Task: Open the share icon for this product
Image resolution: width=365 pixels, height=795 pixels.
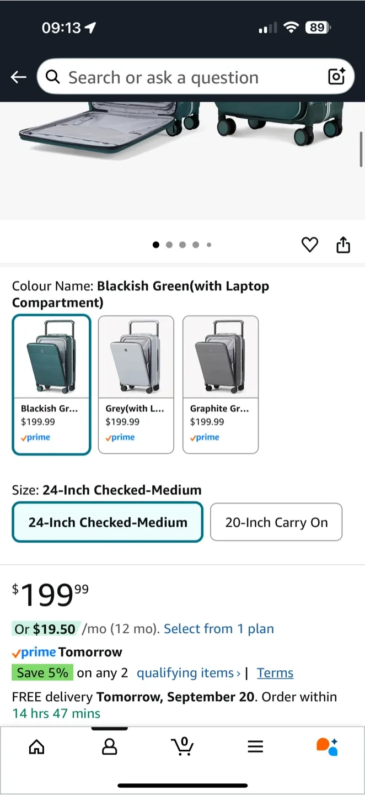Action: (343, 244)
